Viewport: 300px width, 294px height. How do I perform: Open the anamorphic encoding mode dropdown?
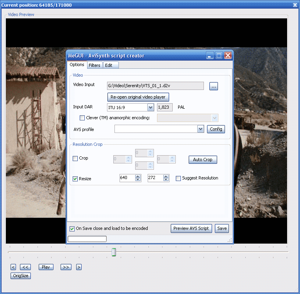point(215,118)
